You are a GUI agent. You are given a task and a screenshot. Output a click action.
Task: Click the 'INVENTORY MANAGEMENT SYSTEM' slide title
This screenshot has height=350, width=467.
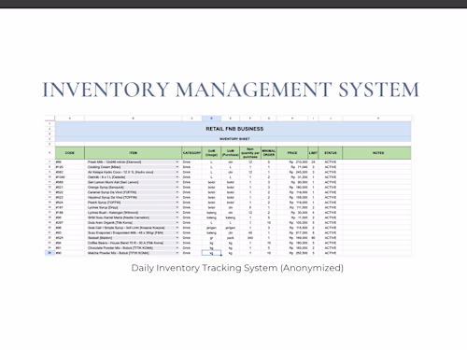point(231,90)
